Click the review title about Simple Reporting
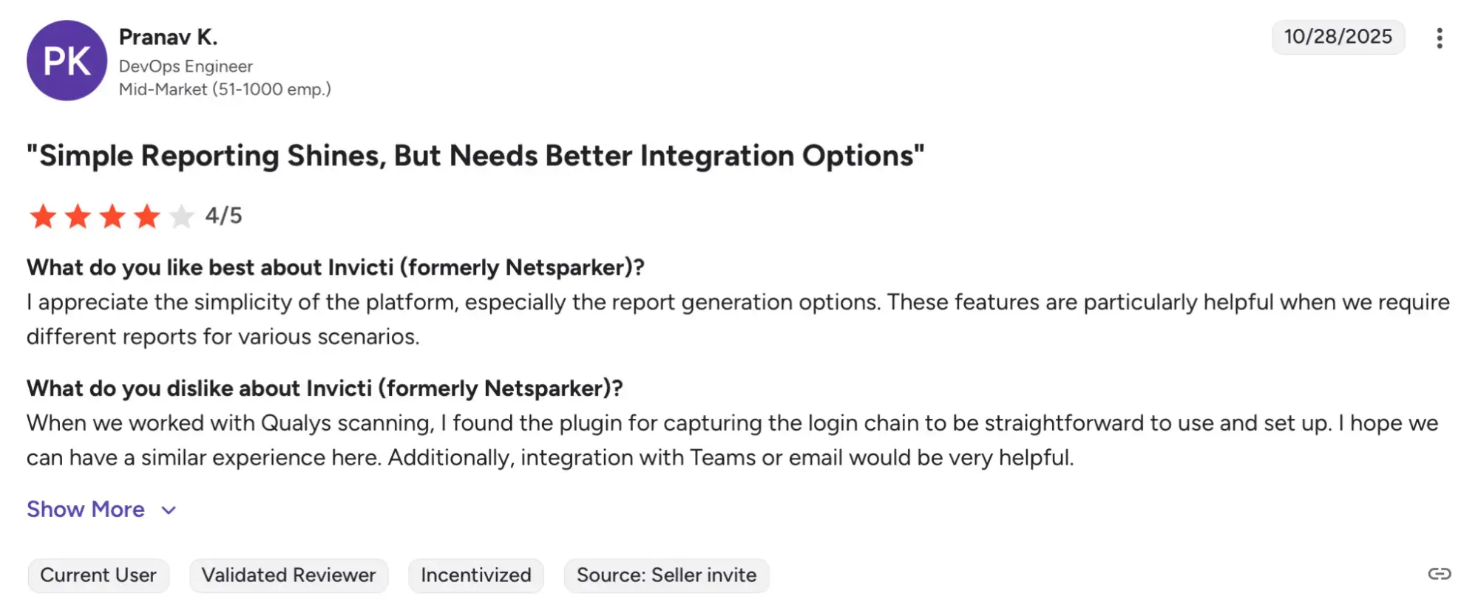1478x616 pixels. tap(475, 156)
